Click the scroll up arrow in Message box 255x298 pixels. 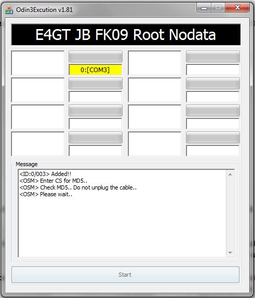(x=230, y=174)
